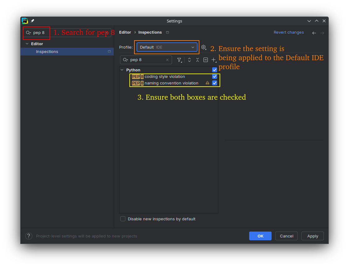Screen dimensions: 349x268
Task: Collapse the Editor tree node
Action: [x=27, y=44]
